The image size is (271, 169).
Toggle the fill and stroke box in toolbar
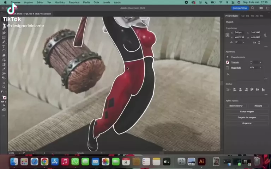click(4, 98)
